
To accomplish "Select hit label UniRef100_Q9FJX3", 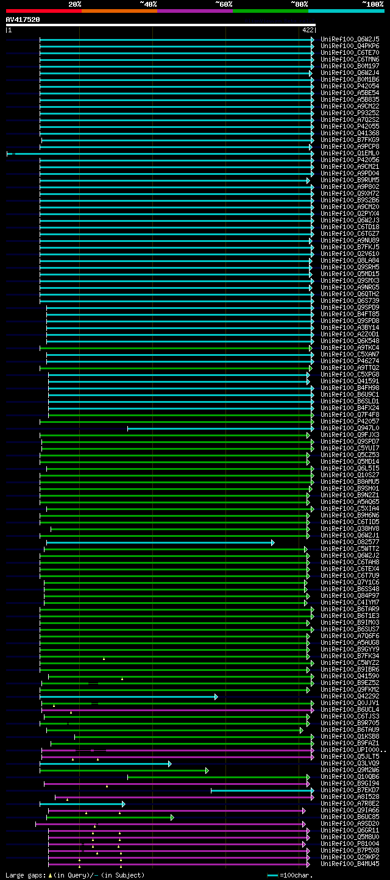I will click(350, 435).
